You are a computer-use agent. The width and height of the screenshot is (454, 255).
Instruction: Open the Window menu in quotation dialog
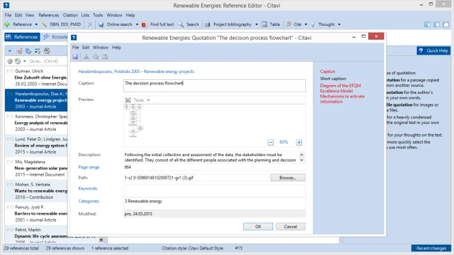[x=100, y=47]
